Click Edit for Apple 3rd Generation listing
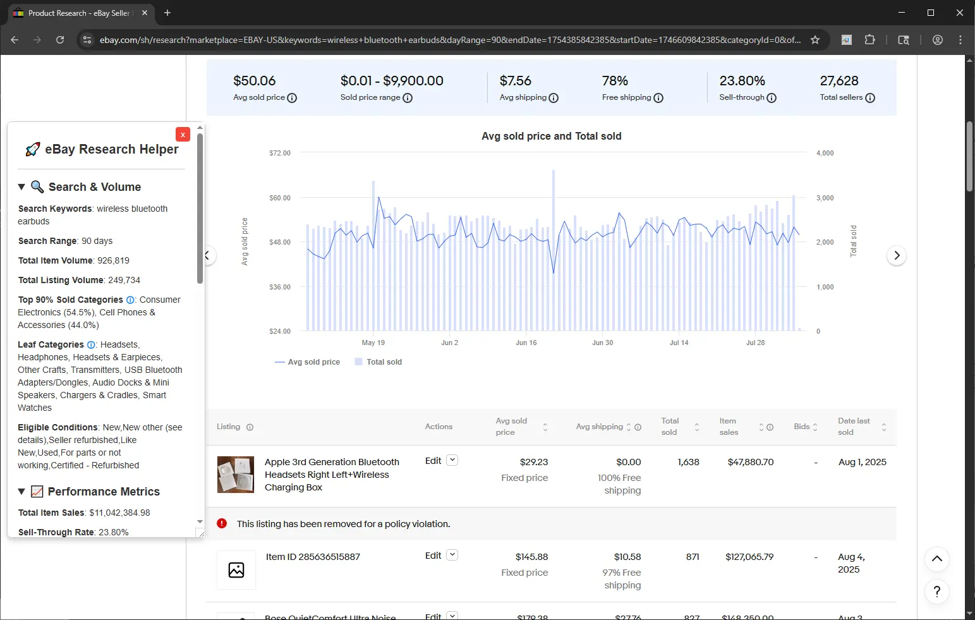975x620 pixels. pyautogui.click(x=433, y=461)
